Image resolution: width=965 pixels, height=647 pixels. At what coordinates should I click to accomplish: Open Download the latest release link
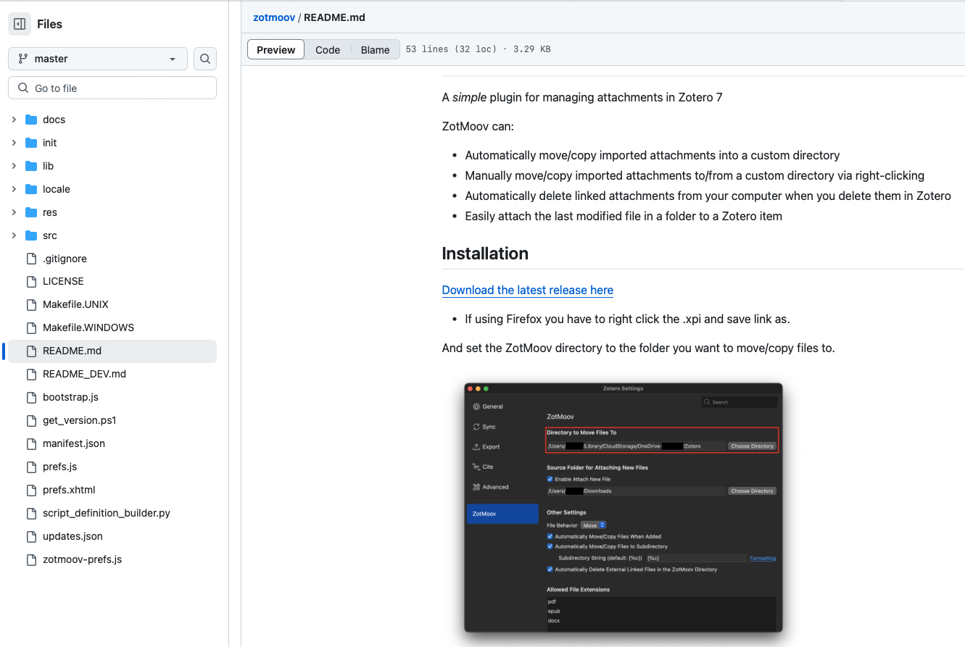click(527, 290)
